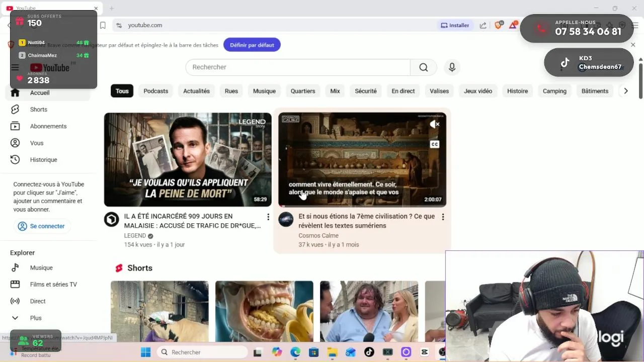Open the street interview Shorts thumbnail
This screenshot has width=644, height=362.
tap(369, 311)
